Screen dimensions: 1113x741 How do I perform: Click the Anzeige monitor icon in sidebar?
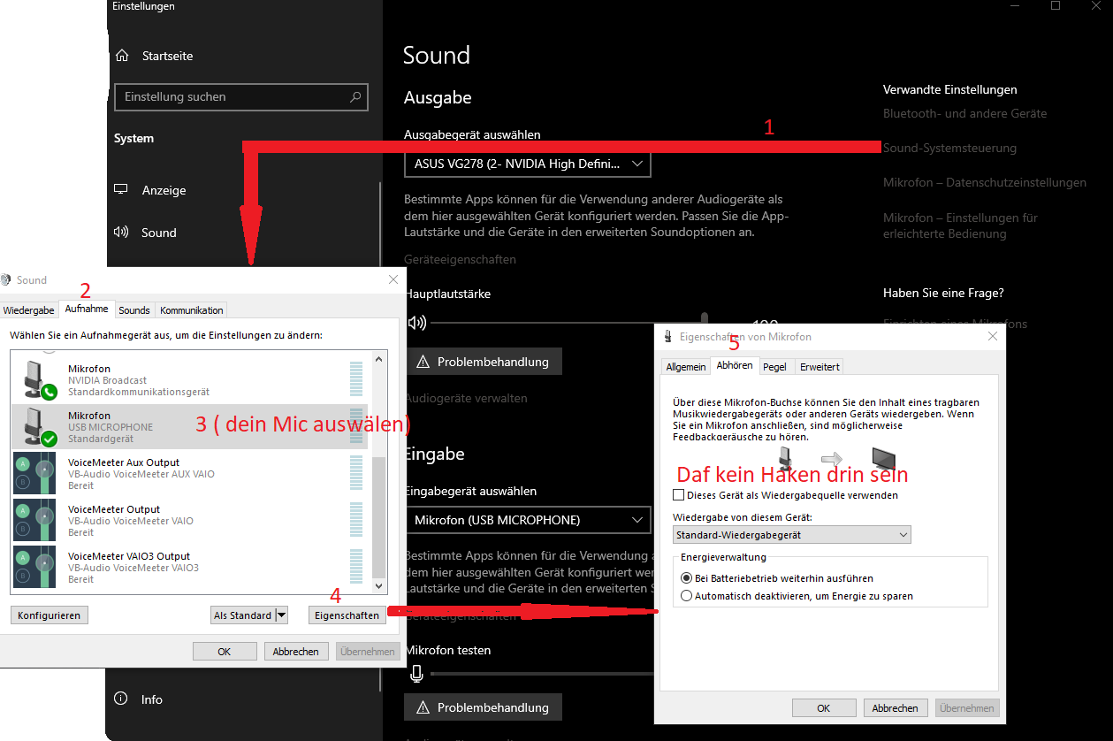click(121, 190)
